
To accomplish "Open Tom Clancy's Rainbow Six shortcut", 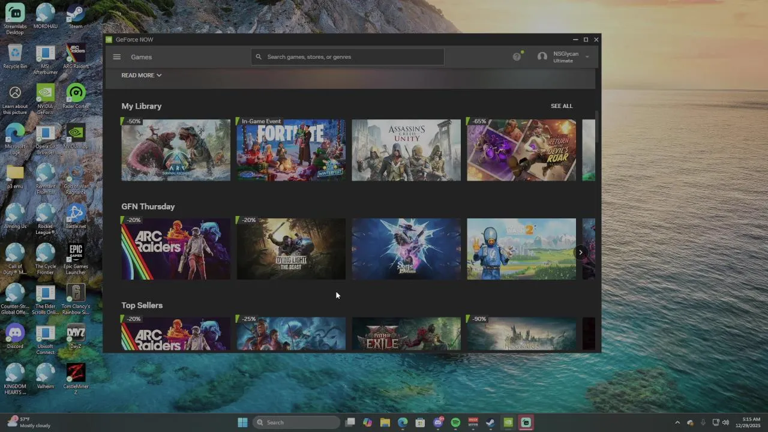I will click(76, 300).
